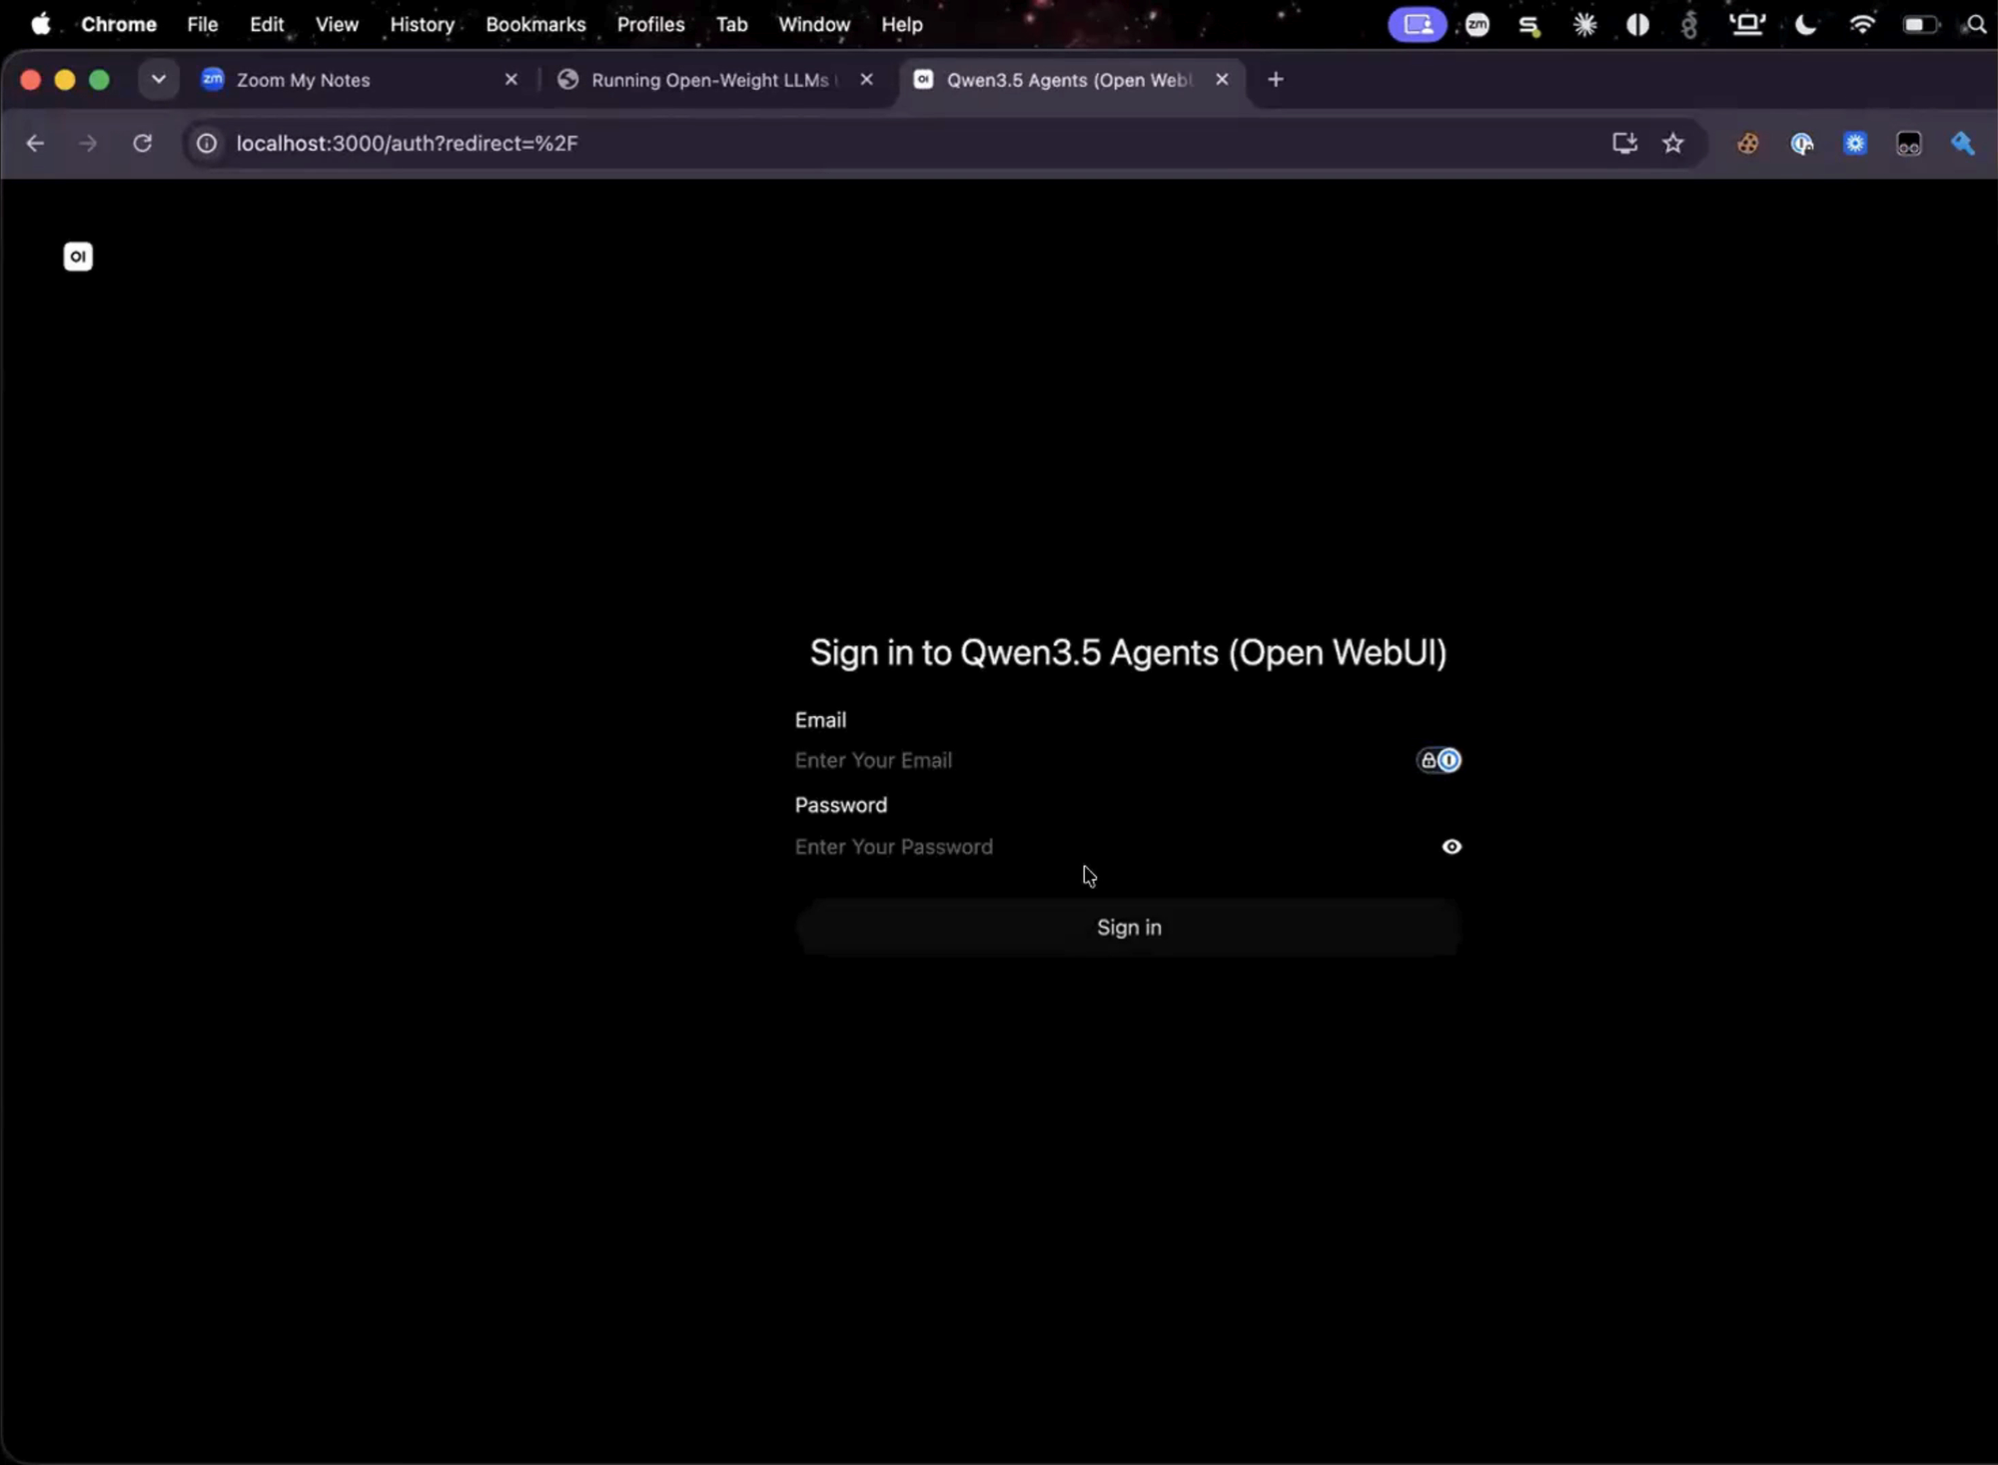
Task: Reload the page
Action: point(142,143)
